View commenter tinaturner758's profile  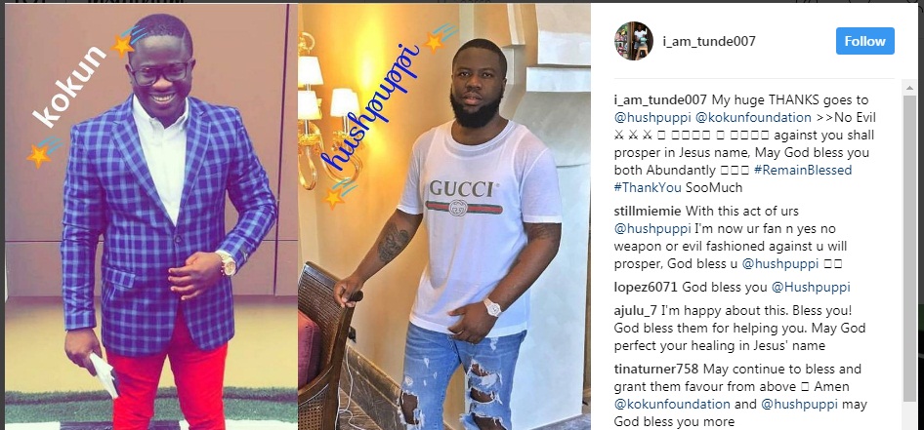coord(655,370)
